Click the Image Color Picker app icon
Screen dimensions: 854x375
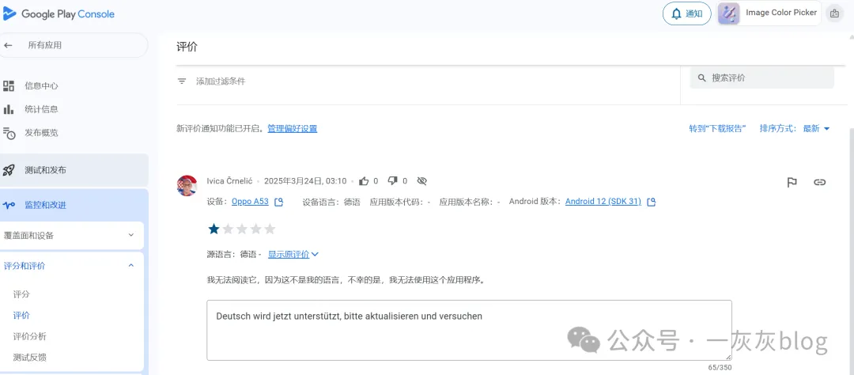pyautogui.click(x=728, y=13)
